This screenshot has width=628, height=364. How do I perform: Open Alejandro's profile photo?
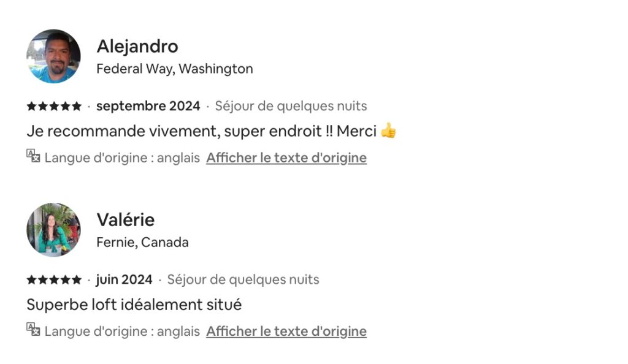[53, 56]
